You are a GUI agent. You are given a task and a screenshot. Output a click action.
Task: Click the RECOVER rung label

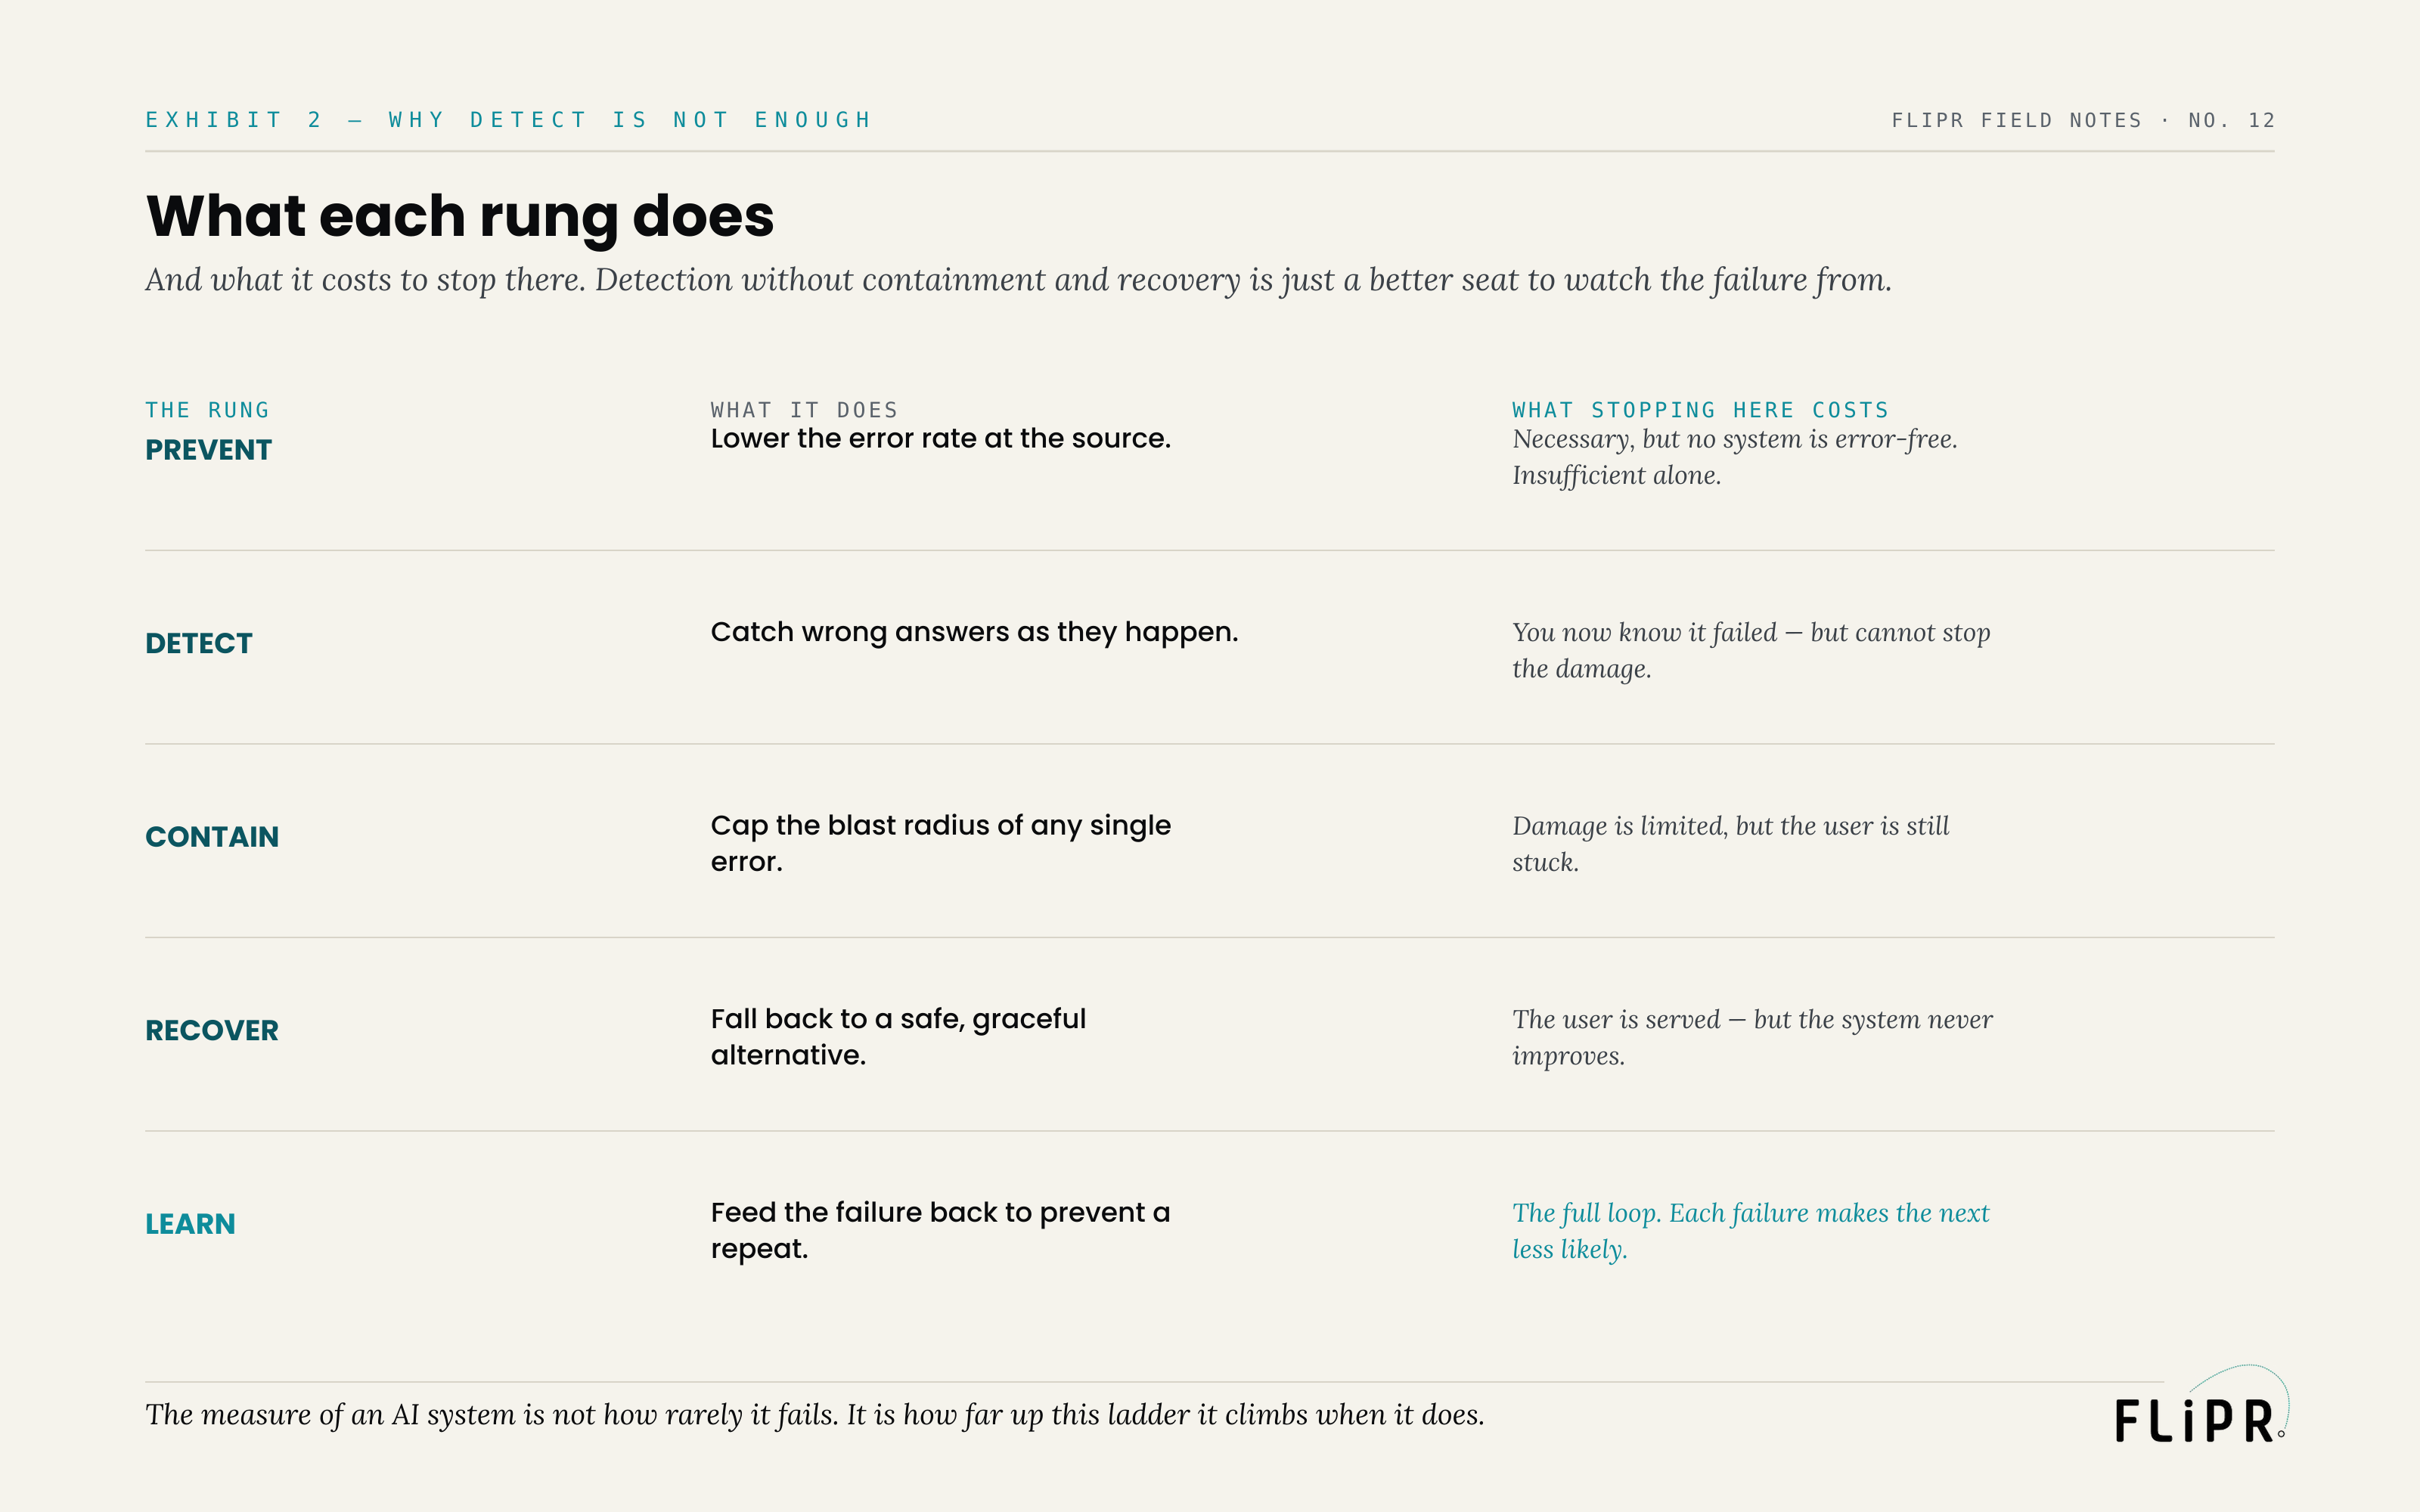(212, 1030)
